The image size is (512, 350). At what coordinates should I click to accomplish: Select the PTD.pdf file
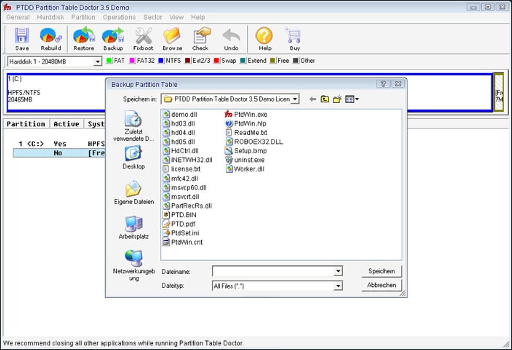(x=179, y=224)
